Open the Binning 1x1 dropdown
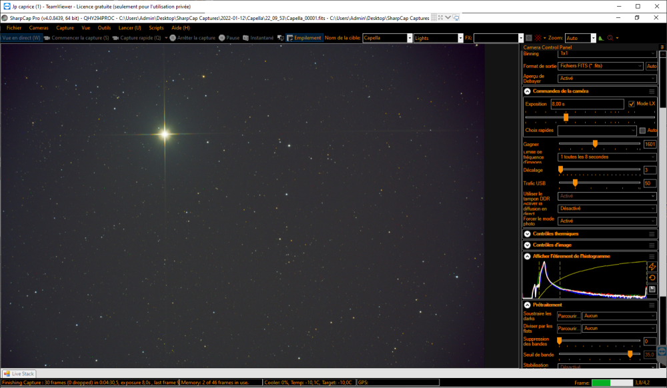This screenshot has height=388, width=667. [x=607, y=53]
